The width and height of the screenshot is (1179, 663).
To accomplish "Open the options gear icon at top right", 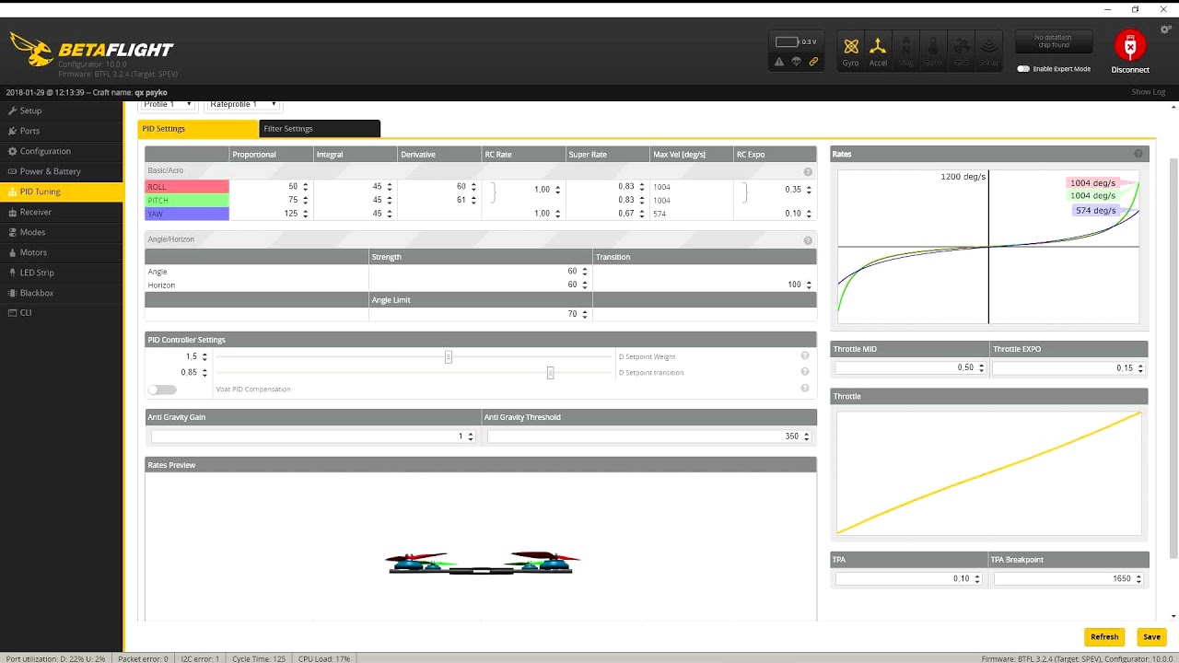I will click(x=1165, y=30).
